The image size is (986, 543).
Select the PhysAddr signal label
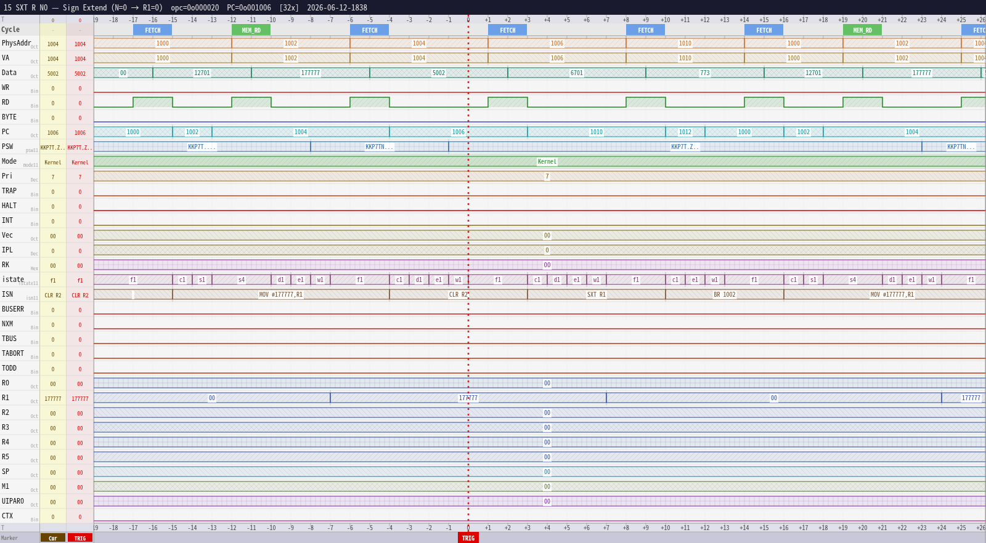coord(16,43)
